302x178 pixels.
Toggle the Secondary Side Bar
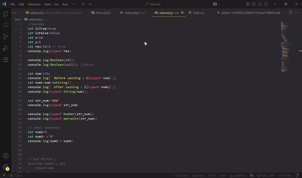266,4
